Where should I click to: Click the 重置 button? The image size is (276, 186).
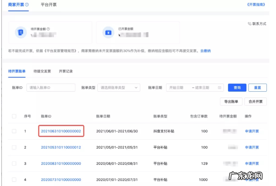pos(258,88)
